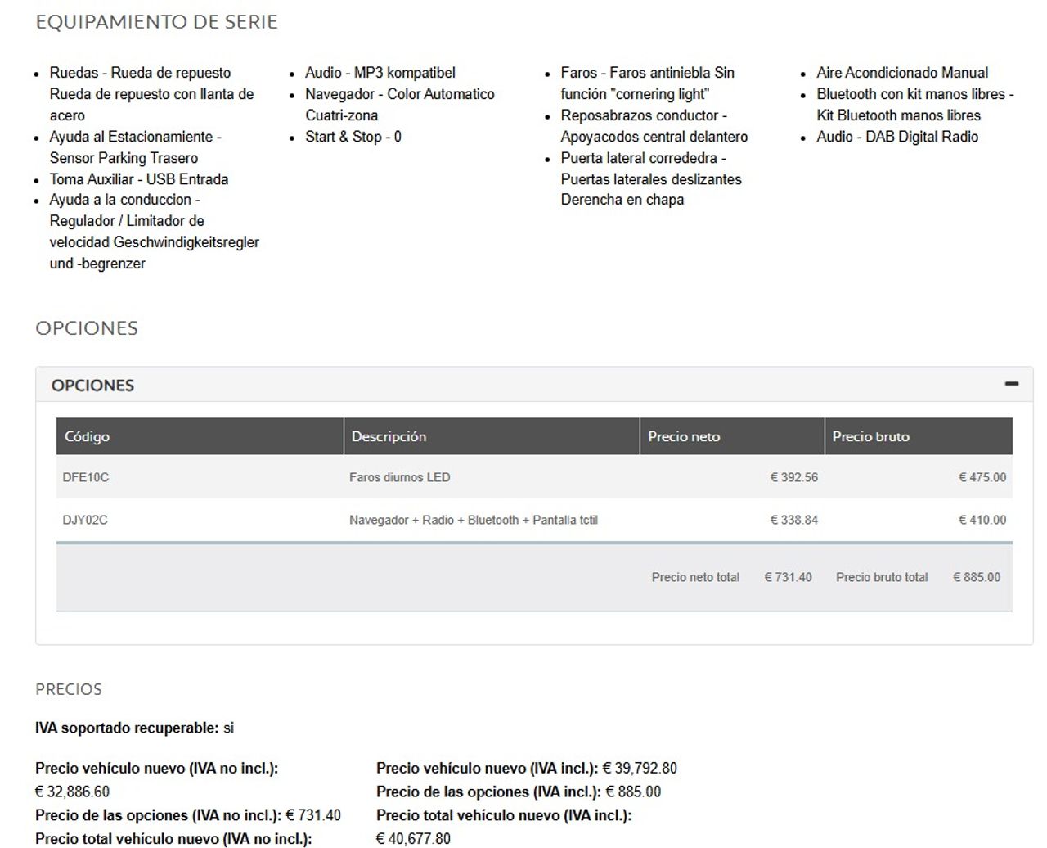Viewport: 1047px width, 848px height.
Task: Click the Toma Auxiliar - USB Entrada item
Action: (x=139, y=179)
